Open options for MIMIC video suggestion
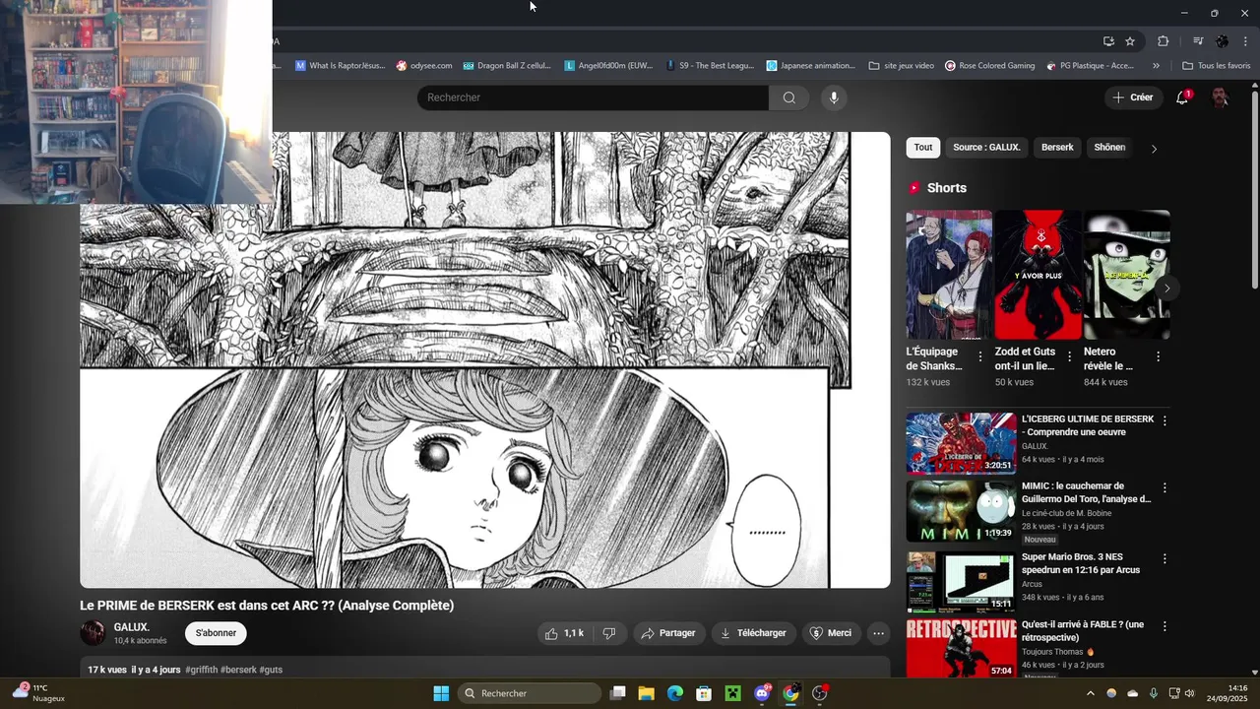 tap(1165, 487)
